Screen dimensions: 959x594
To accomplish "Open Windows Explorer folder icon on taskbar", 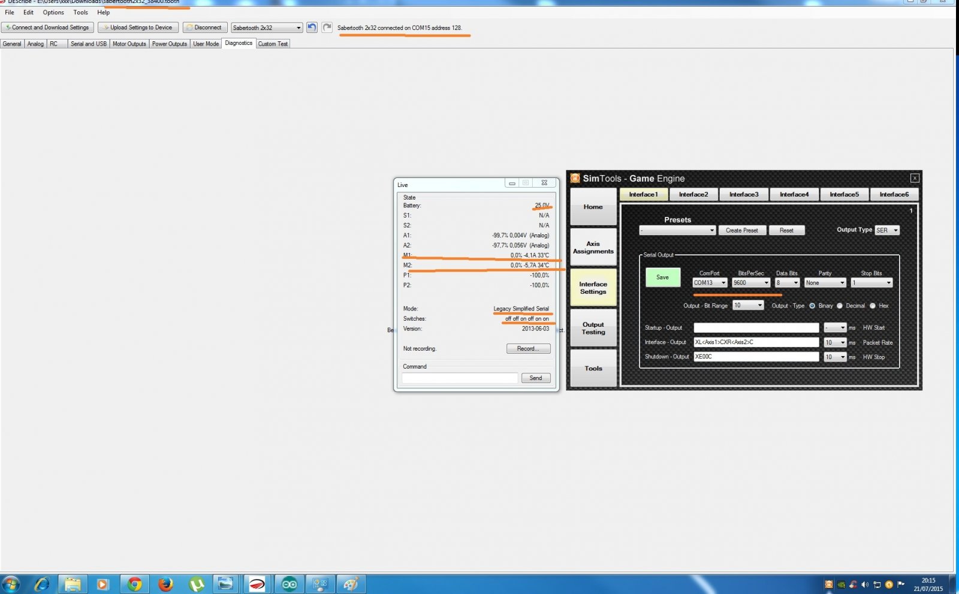I will pyautogui.click(x=73, y=584).
